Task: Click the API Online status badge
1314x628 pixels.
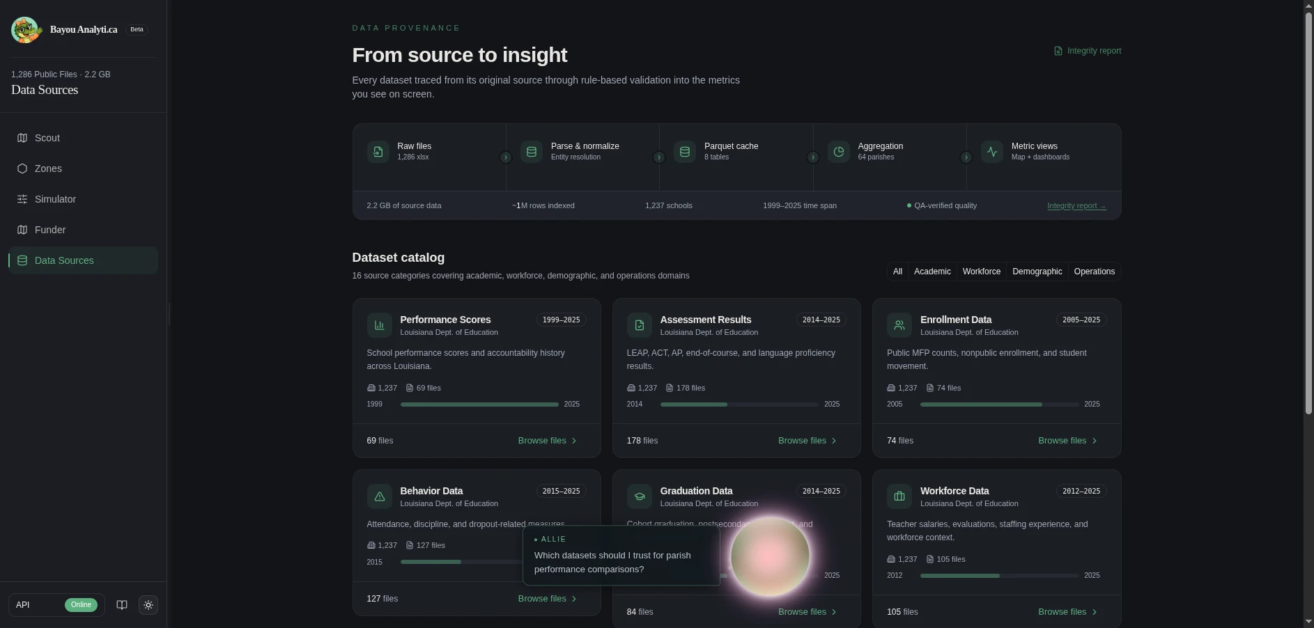Action: [x=81, y=605]
